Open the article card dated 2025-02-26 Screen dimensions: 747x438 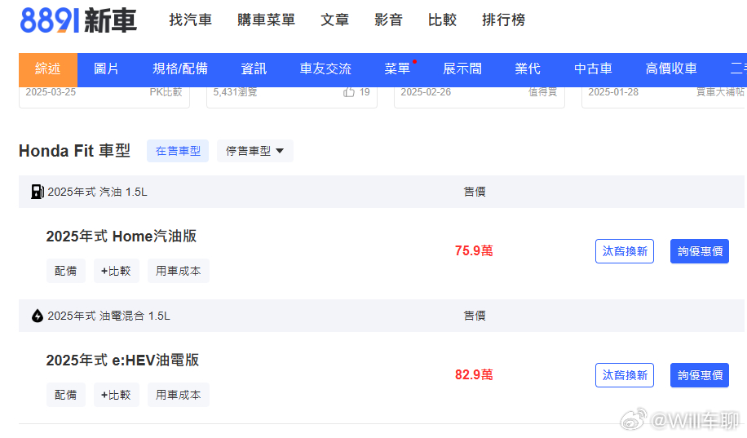480,97
